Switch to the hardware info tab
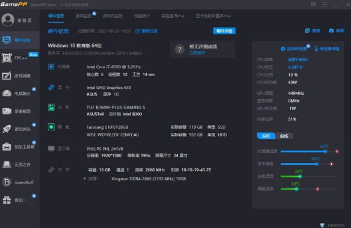This screenshot has height=228, width=351. pos(56,16)
